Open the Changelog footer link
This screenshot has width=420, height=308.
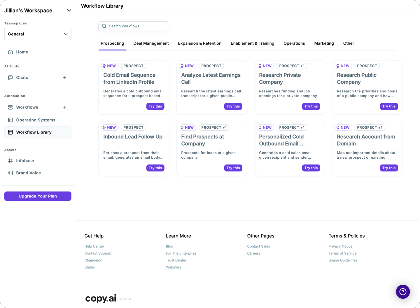[93, 260]
